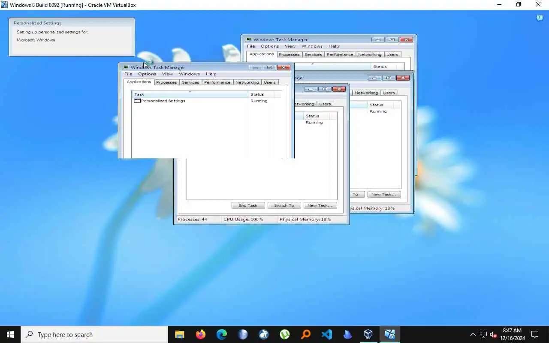Open View menu in rearmost Task Manager
This screenshot has width=549, height=343.
pyautogui.click(x=290, y=46)
